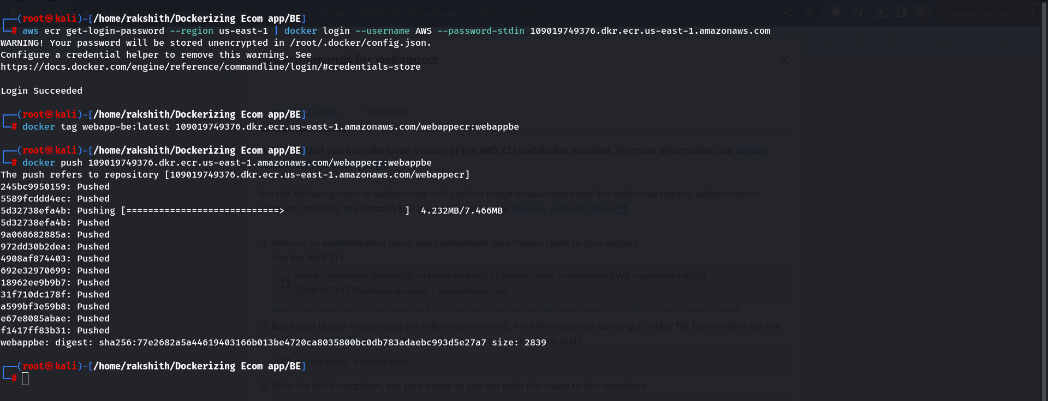Bookmark the page with the star icon
The width and height of the screenshot is (1048, 401).
(x=809, y=13)
